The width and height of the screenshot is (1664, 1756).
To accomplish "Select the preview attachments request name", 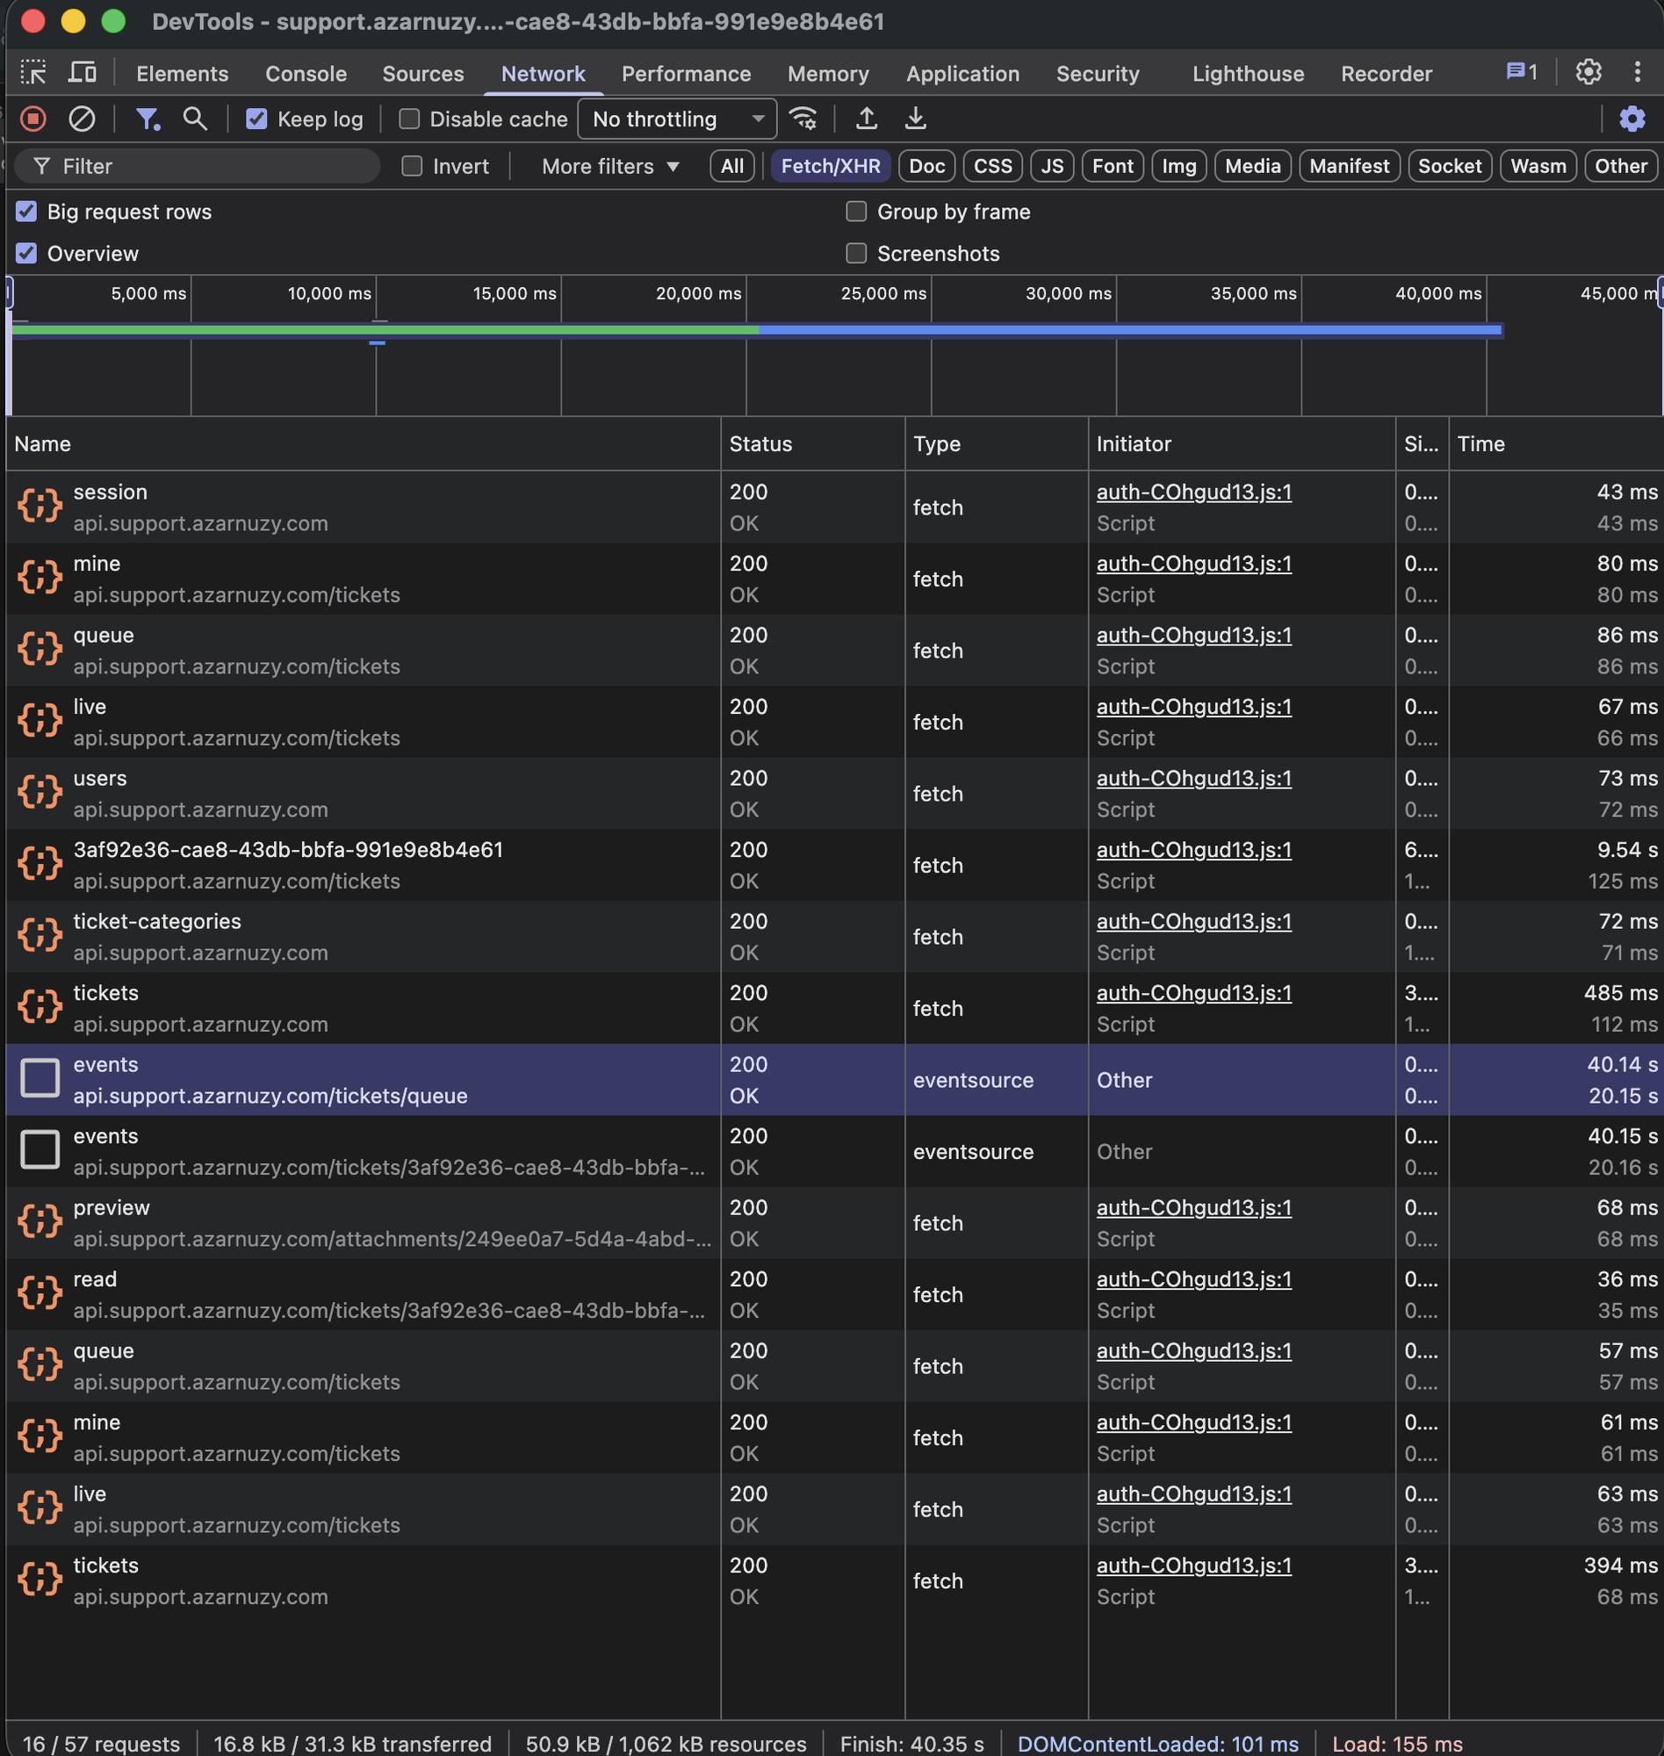I will tap(111, 1207).
